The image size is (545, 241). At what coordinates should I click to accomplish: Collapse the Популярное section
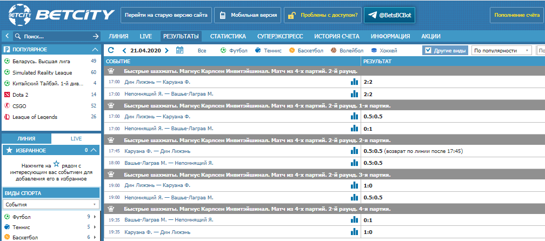[95, 49]
